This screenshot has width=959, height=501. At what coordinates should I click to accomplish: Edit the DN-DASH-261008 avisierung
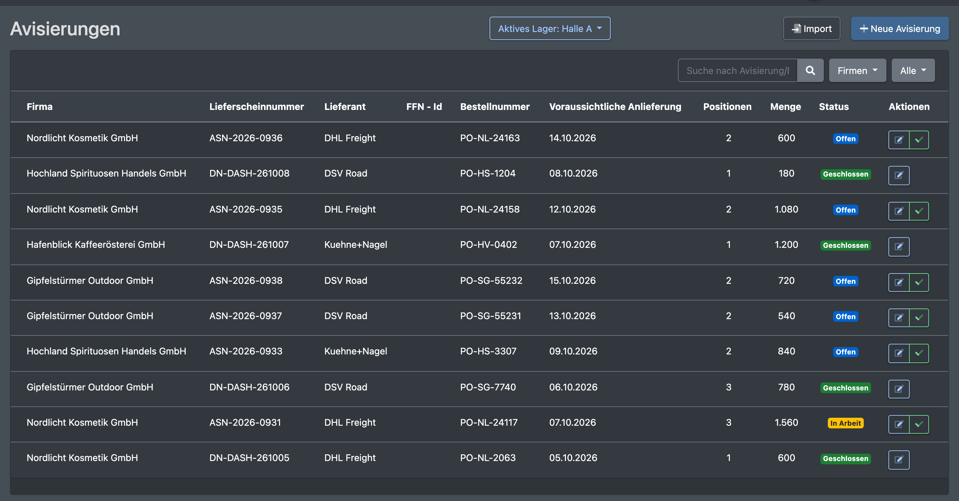(899, 176)
